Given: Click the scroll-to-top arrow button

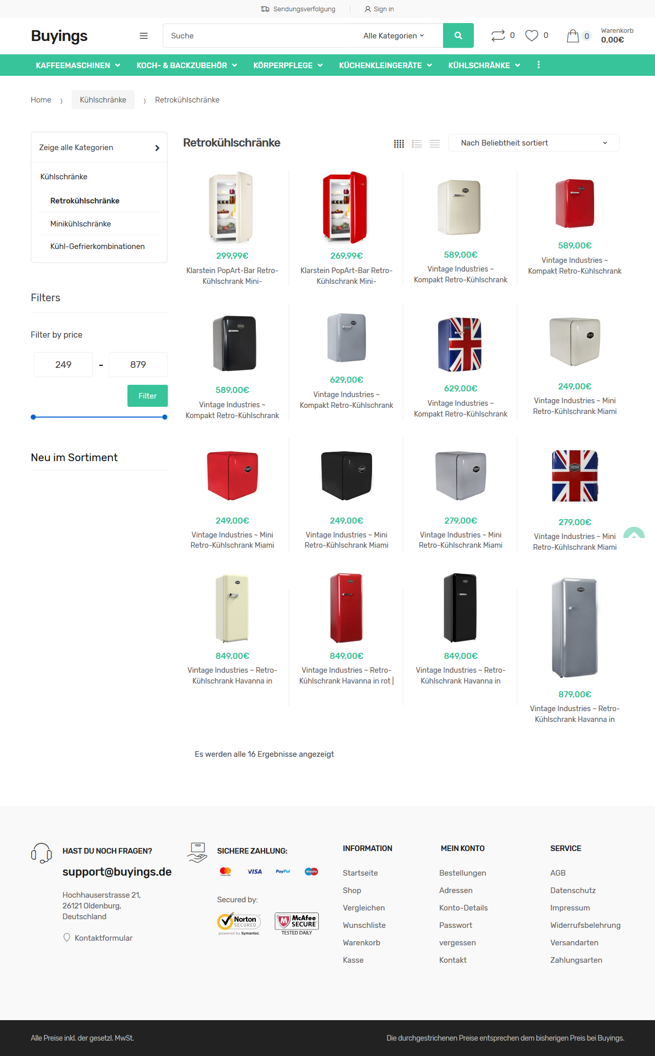Looking at the screenshot, I should pos(634,533).
